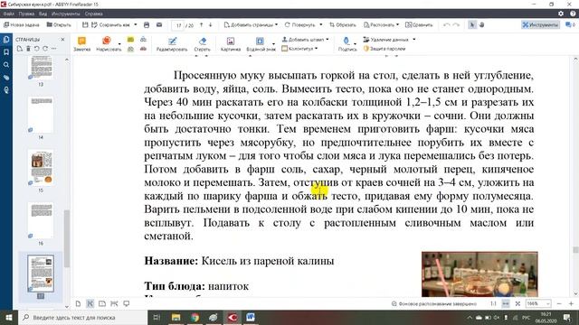Open the Справка menu
Viewport: 579px width, 325px height.
pyautogui.click(x=93, y=14)
